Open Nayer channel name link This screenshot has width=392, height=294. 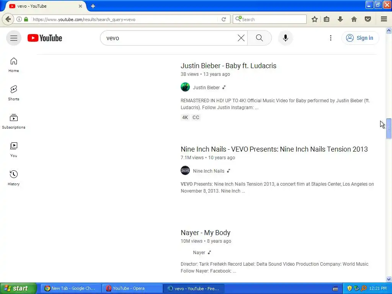[x=199, y=253]
